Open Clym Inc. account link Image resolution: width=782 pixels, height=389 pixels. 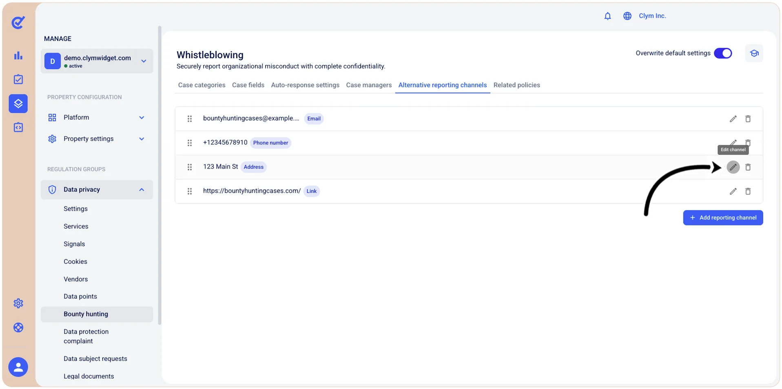coord(652,16)
